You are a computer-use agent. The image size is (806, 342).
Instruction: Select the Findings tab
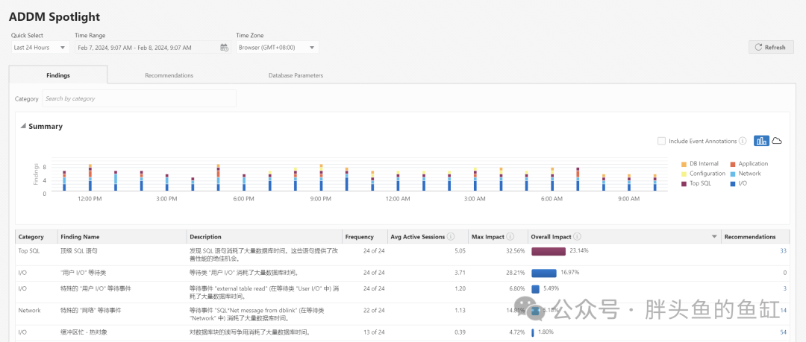click(58, 75)
